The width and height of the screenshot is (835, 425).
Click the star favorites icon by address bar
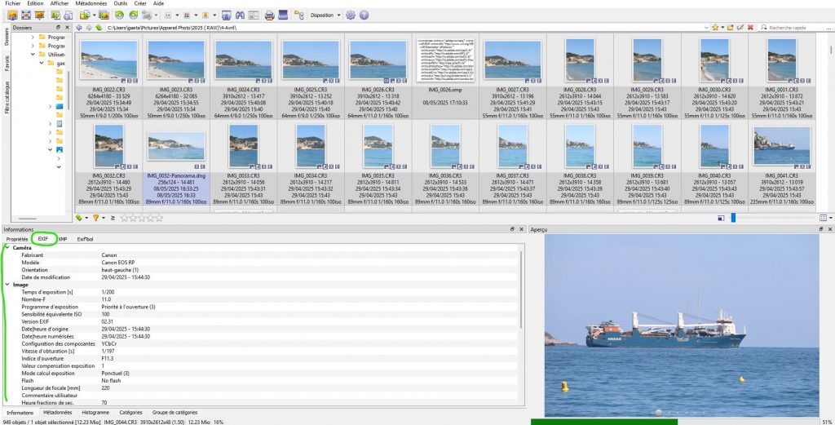[715, 27]
